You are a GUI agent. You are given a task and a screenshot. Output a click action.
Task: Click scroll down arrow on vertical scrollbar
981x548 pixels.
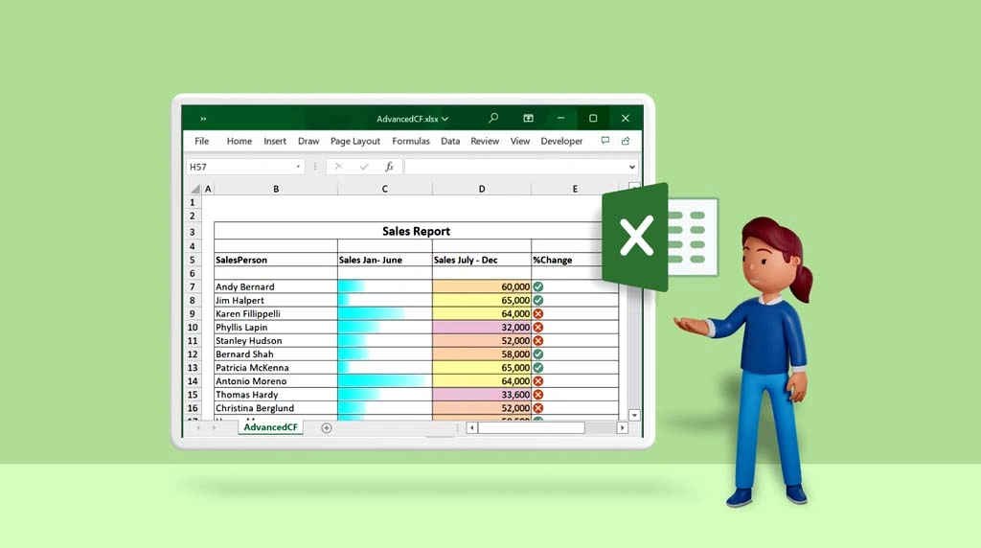(634, 416)
